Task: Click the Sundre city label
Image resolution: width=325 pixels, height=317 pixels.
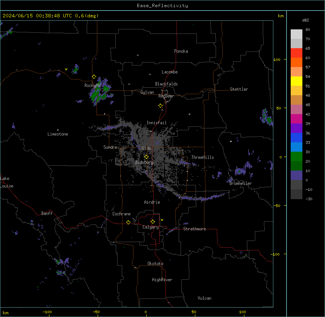Action: pos(110,147)
